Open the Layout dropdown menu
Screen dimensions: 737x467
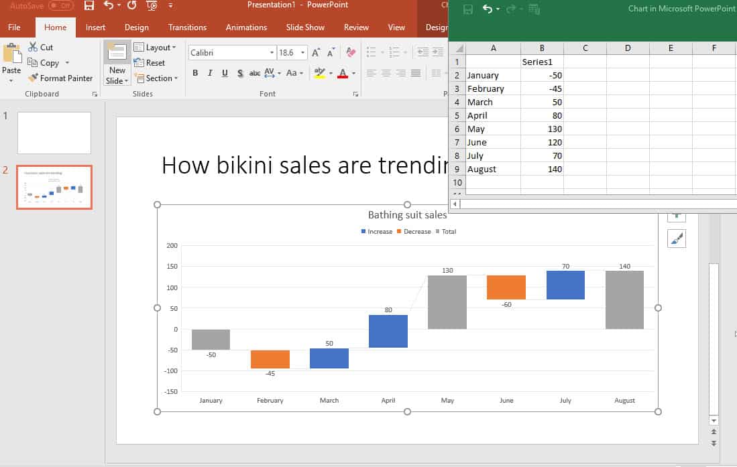click(155, 48)
